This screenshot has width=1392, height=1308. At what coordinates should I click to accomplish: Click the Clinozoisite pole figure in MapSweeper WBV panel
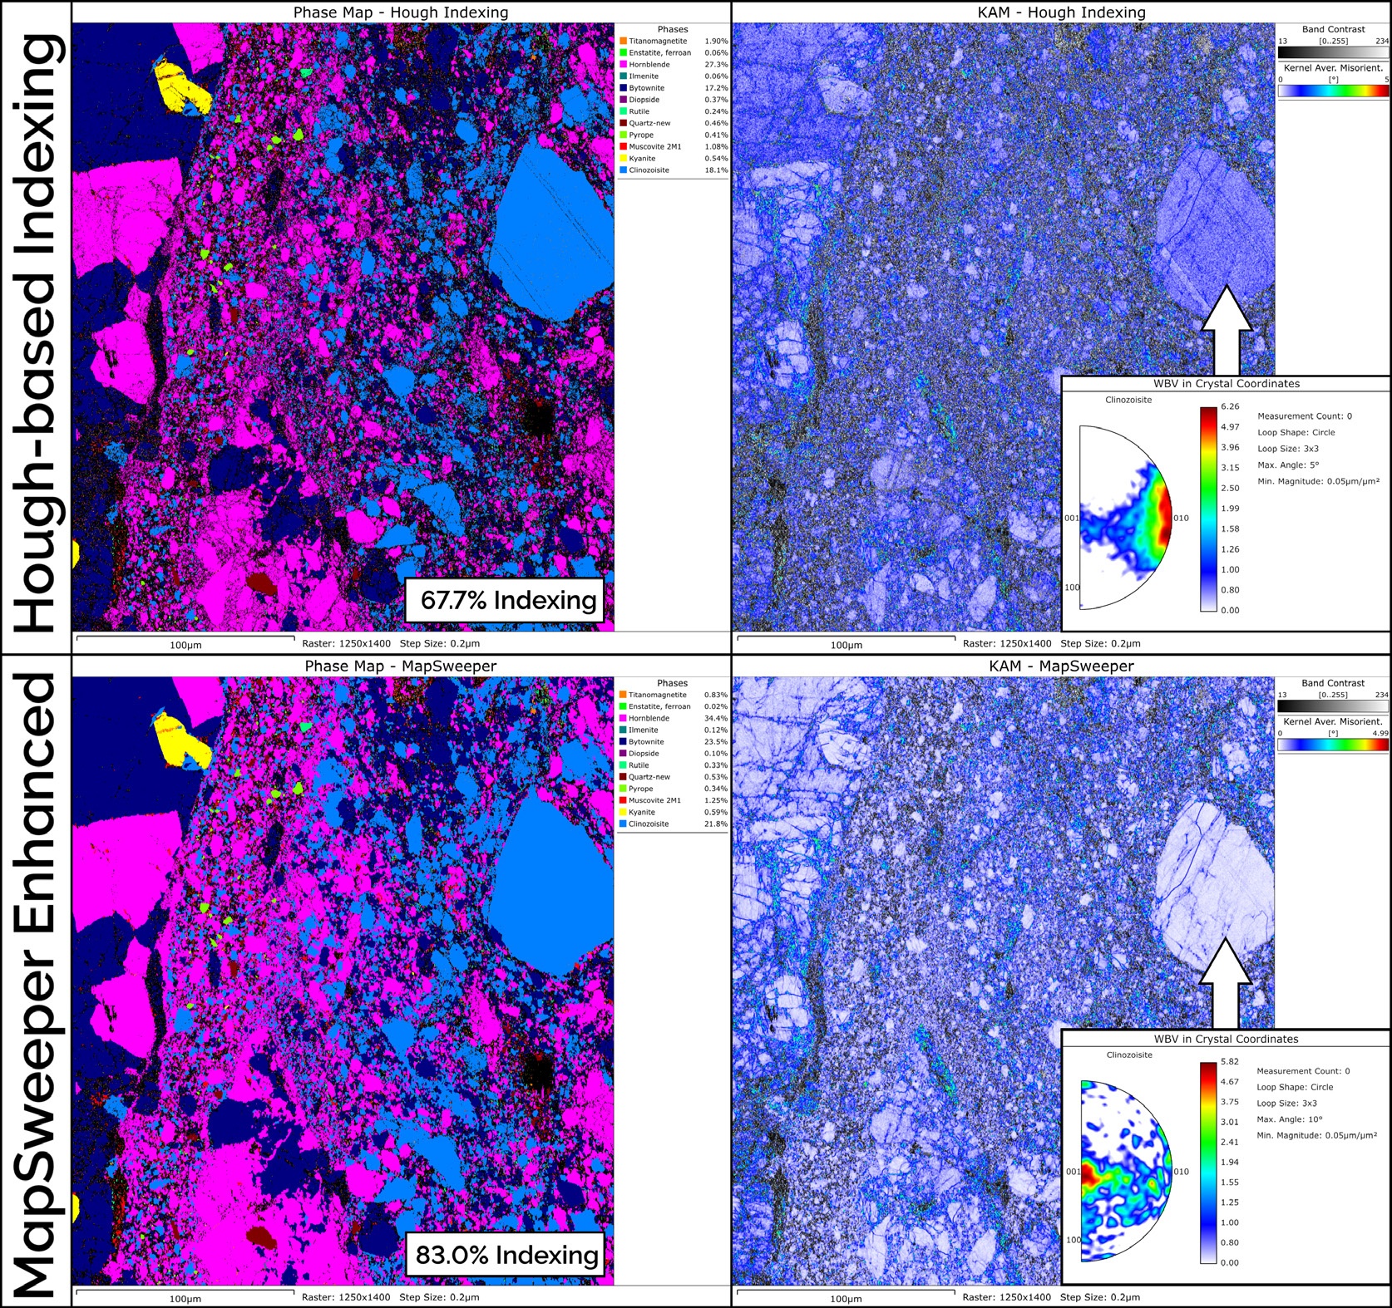click(1125, 1171)
